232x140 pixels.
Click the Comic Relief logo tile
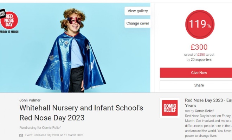tap(170, 108)
